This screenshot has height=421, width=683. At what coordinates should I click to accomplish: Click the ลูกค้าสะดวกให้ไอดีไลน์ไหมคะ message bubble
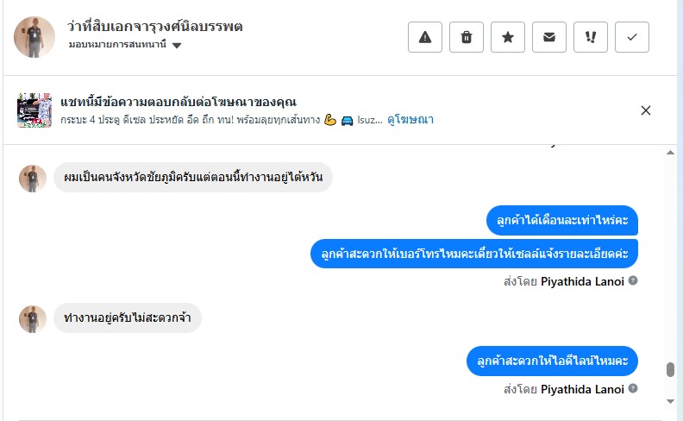click(x=552, y=360)
